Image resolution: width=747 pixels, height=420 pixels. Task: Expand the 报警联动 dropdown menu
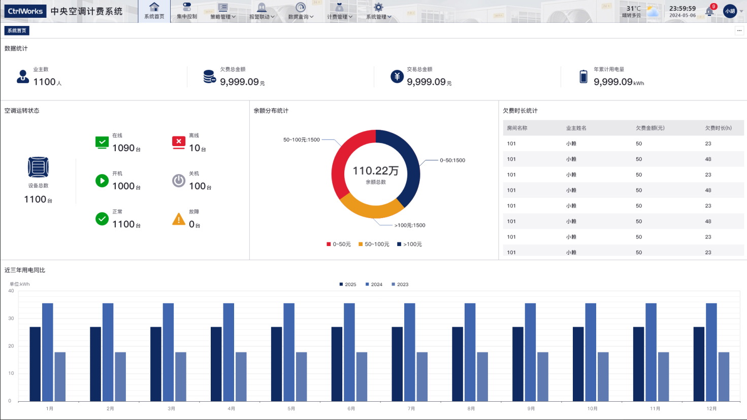(262, 11)
